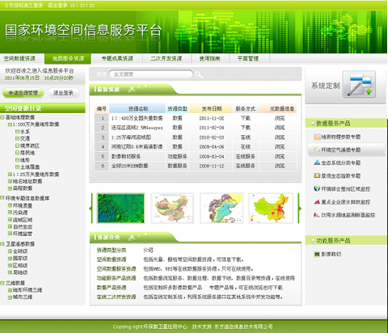Collapse the 卫星遥感数据 node

[2, 244]
